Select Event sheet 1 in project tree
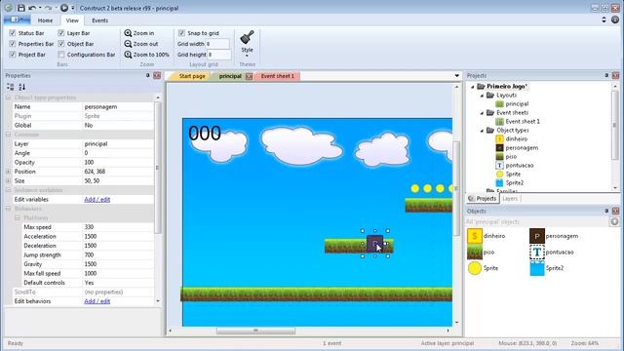The height and width of the screenshot is (351, 624). 523,121
